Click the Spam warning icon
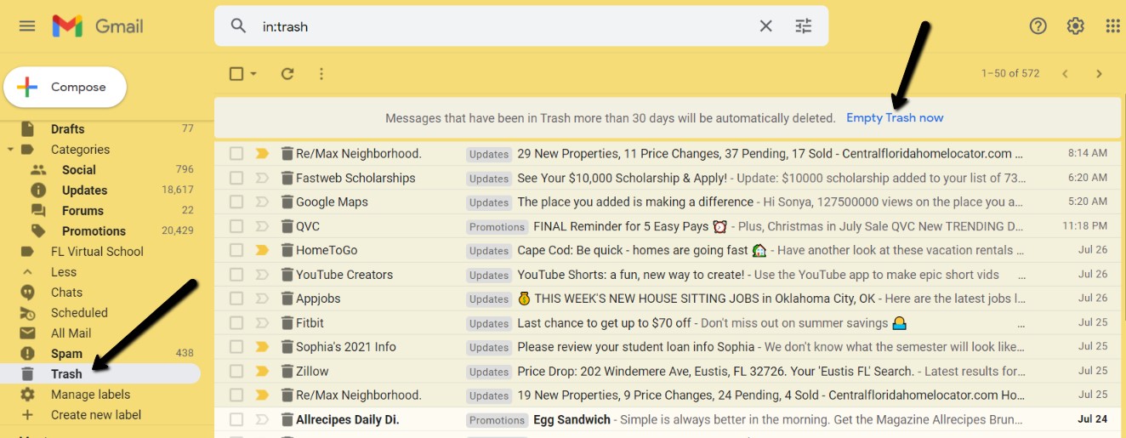Image resolution: width=1126 pixels, height=438 pixels. (x=27, y=353)
